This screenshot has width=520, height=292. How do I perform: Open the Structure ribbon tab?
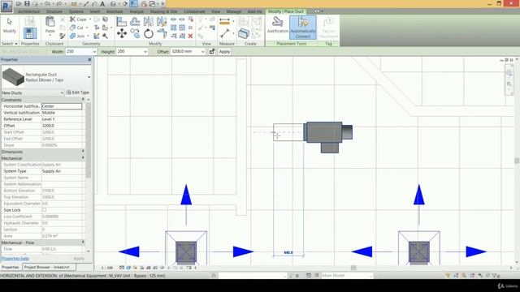point(54,11)
